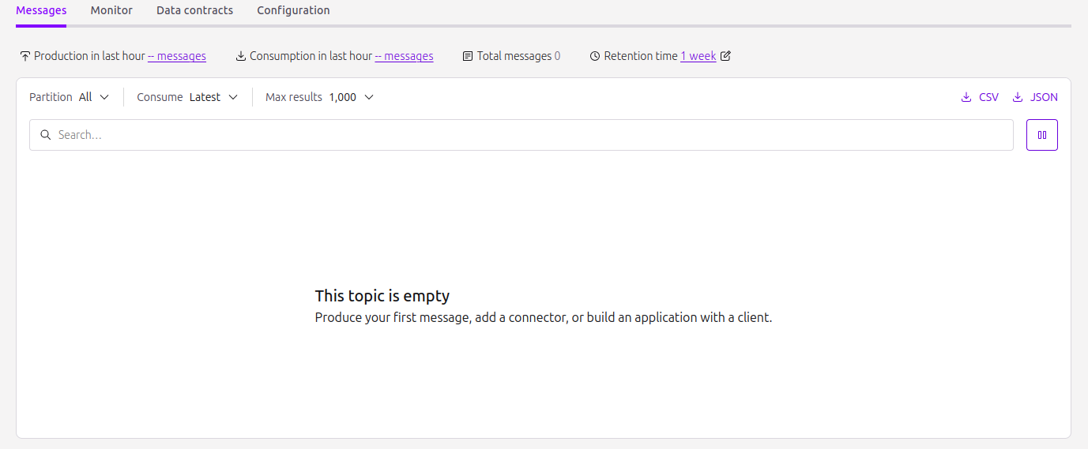Edit retention time with the pencil icon
This screenshot has height=449, width=1088.
(725, 56)
